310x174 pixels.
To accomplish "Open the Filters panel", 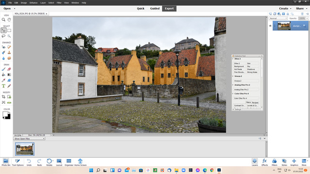I will coord(275,162).
